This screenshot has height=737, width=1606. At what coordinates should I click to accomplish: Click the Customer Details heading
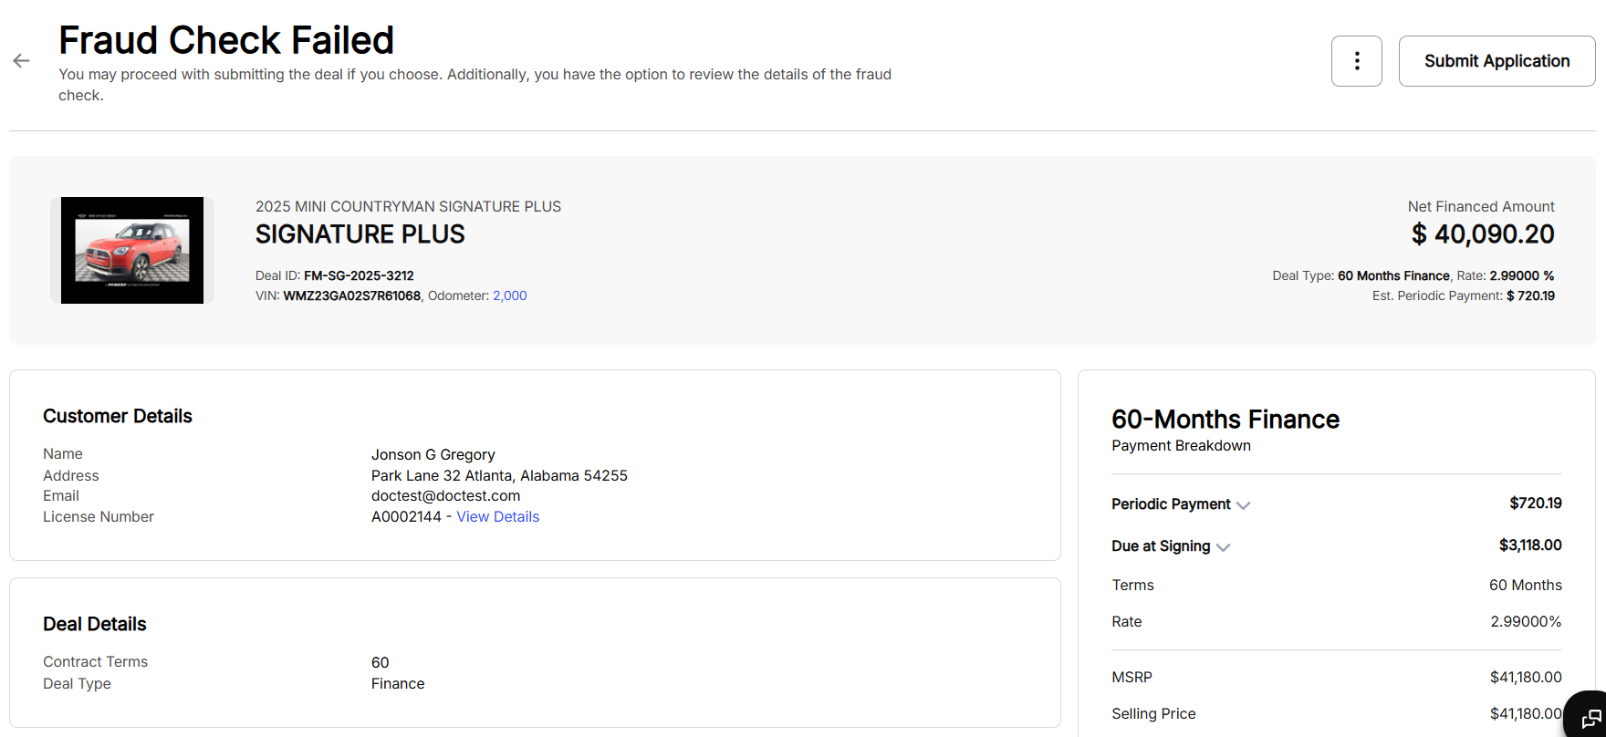click(x=118, y=416)
